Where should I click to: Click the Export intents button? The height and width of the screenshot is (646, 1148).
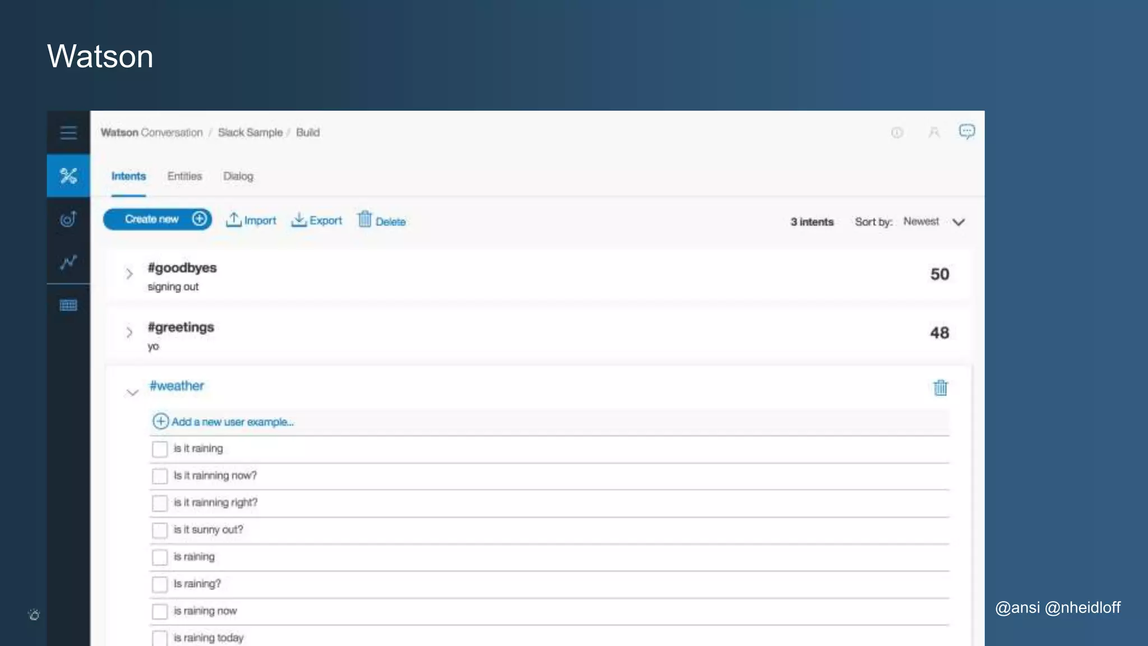click(317, 220)
